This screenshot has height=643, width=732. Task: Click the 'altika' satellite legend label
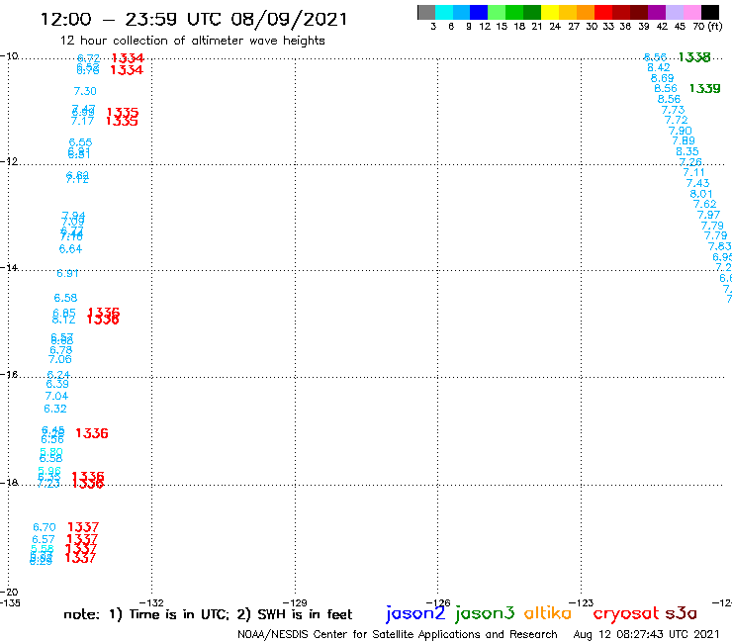[548, 612]
